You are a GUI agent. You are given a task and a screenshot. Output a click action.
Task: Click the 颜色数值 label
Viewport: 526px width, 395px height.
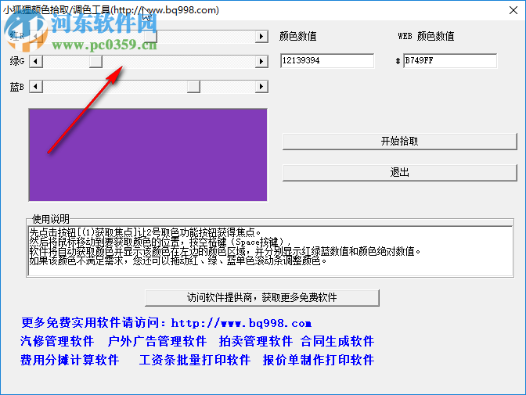pyautogui.click(x=298, y=36)
